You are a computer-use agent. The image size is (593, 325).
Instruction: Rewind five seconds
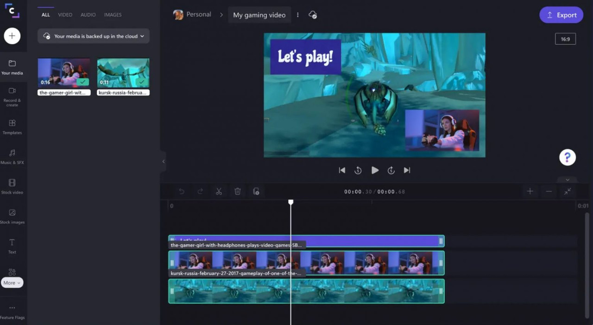[x=358, y=170]
